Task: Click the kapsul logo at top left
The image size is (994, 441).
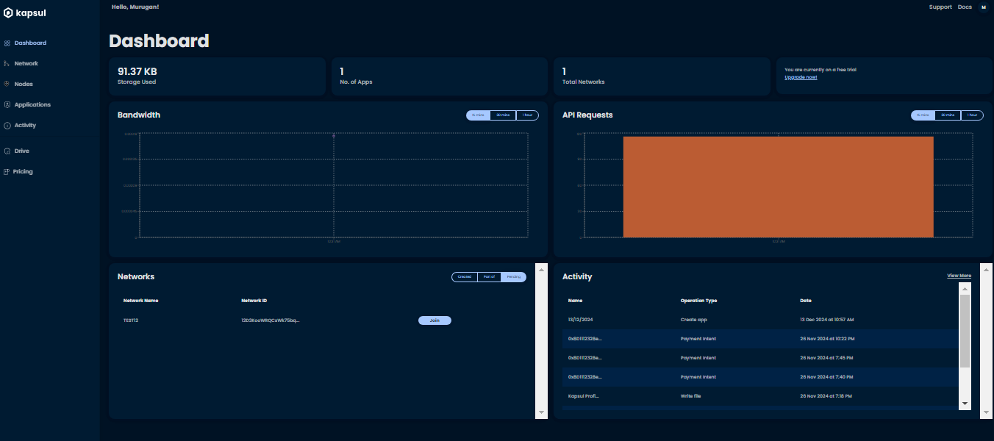Action: point(24,12)
